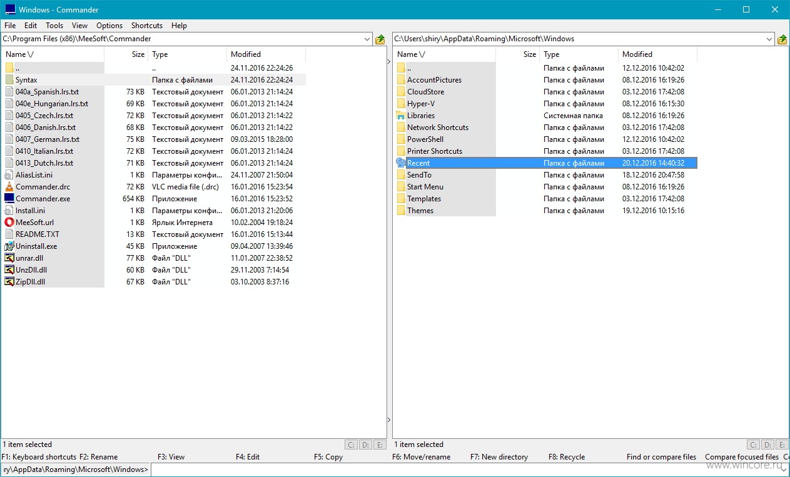This screenshot has width=790, height=477.
Task: Click the up-folder icon of left pane
Action: [380, 39]
